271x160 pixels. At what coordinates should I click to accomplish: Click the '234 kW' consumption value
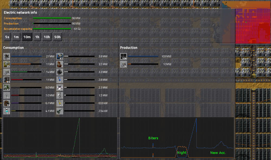[x=103, y=111]
